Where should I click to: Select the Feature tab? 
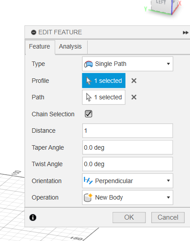coord(40,47)
